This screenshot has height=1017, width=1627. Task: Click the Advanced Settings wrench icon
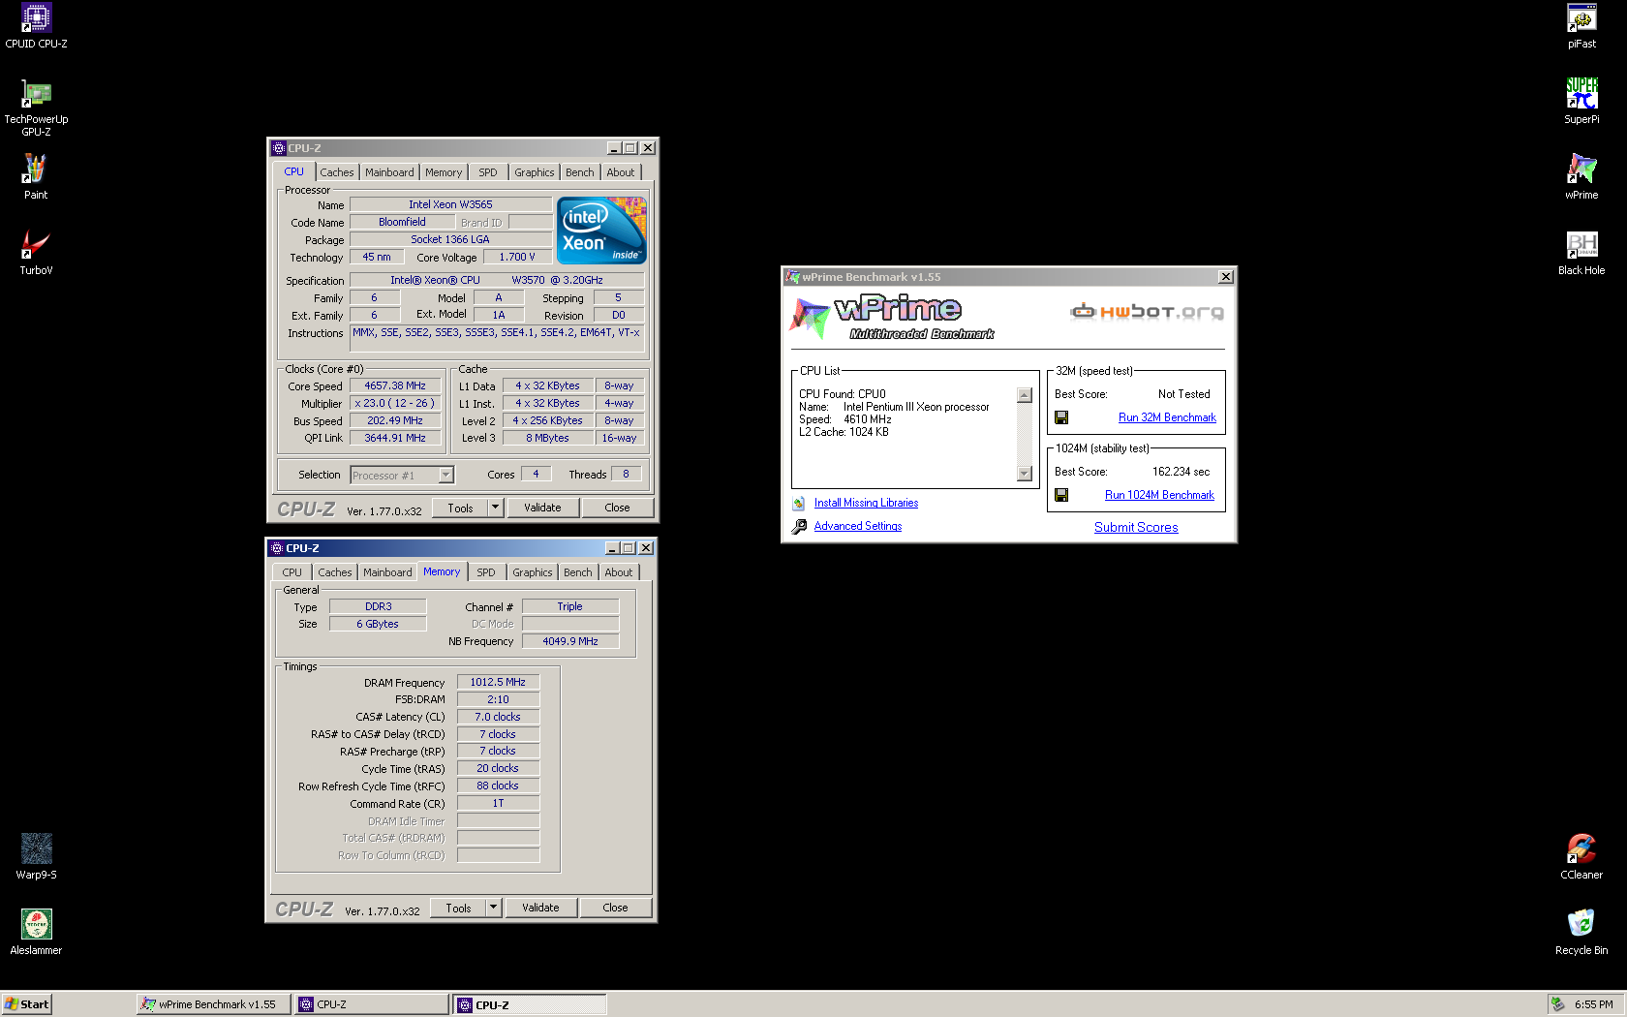pos(799,526)
